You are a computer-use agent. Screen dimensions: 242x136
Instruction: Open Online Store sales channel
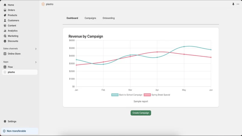tap(14, 54)
